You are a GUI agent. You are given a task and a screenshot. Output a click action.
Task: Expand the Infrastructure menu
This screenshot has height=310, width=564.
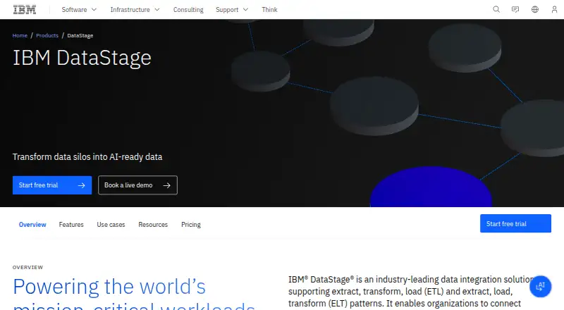pyautogui.click(x=135, y=10)
